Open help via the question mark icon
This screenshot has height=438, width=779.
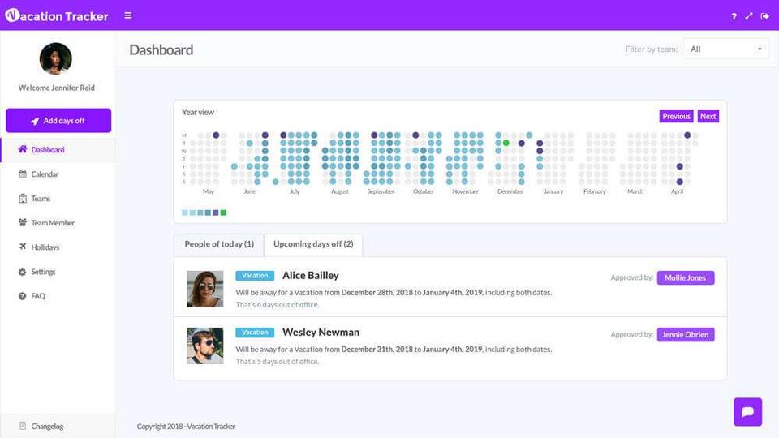(x=734, y=16)
